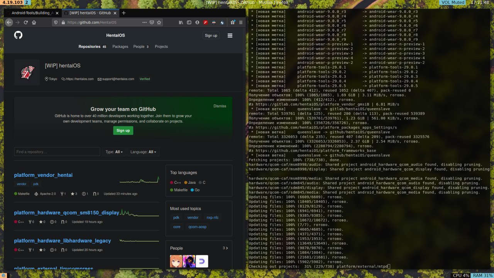Viewport: 494px width, 278px height.
Task: Open the What's New gift icon
Action: coord(232,22)
